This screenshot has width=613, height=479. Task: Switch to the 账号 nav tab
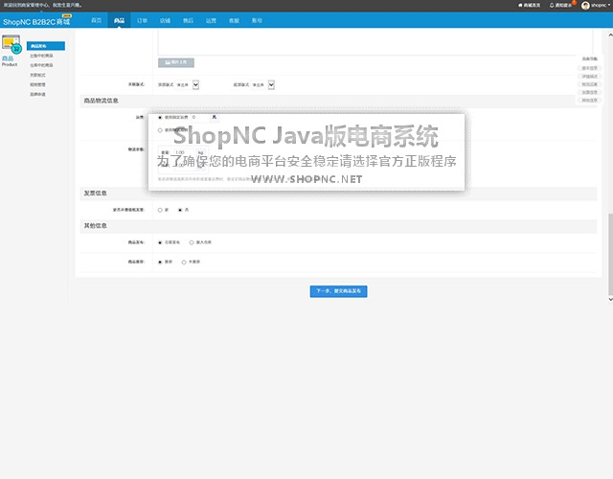pyautogui.click(x=257, y=20)
